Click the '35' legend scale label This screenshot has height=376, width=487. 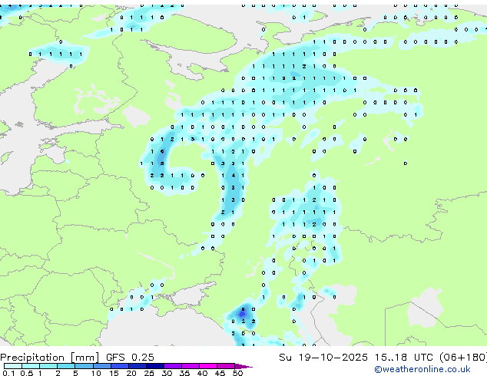tap(184, 373)
